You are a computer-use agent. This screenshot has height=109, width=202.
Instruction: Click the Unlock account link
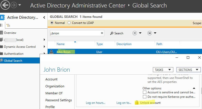[x=150, y=103]
